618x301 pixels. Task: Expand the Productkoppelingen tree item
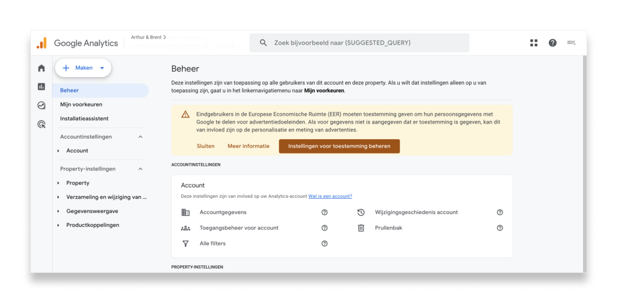coord(59,225)
